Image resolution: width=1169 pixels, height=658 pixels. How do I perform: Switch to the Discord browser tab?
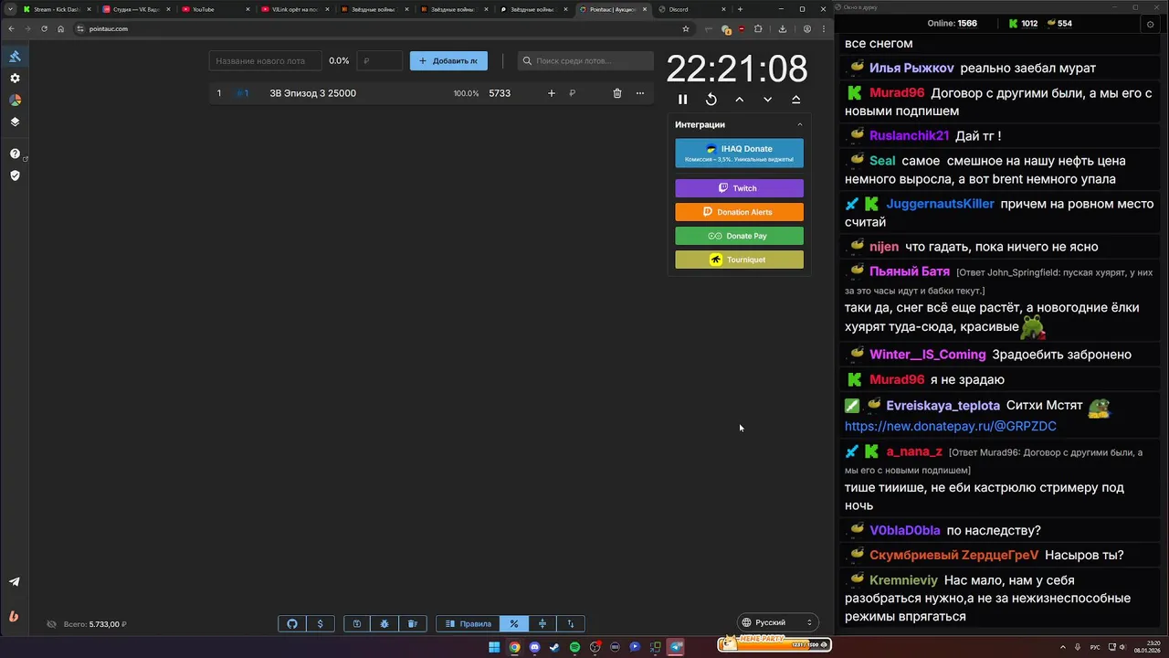690,9
